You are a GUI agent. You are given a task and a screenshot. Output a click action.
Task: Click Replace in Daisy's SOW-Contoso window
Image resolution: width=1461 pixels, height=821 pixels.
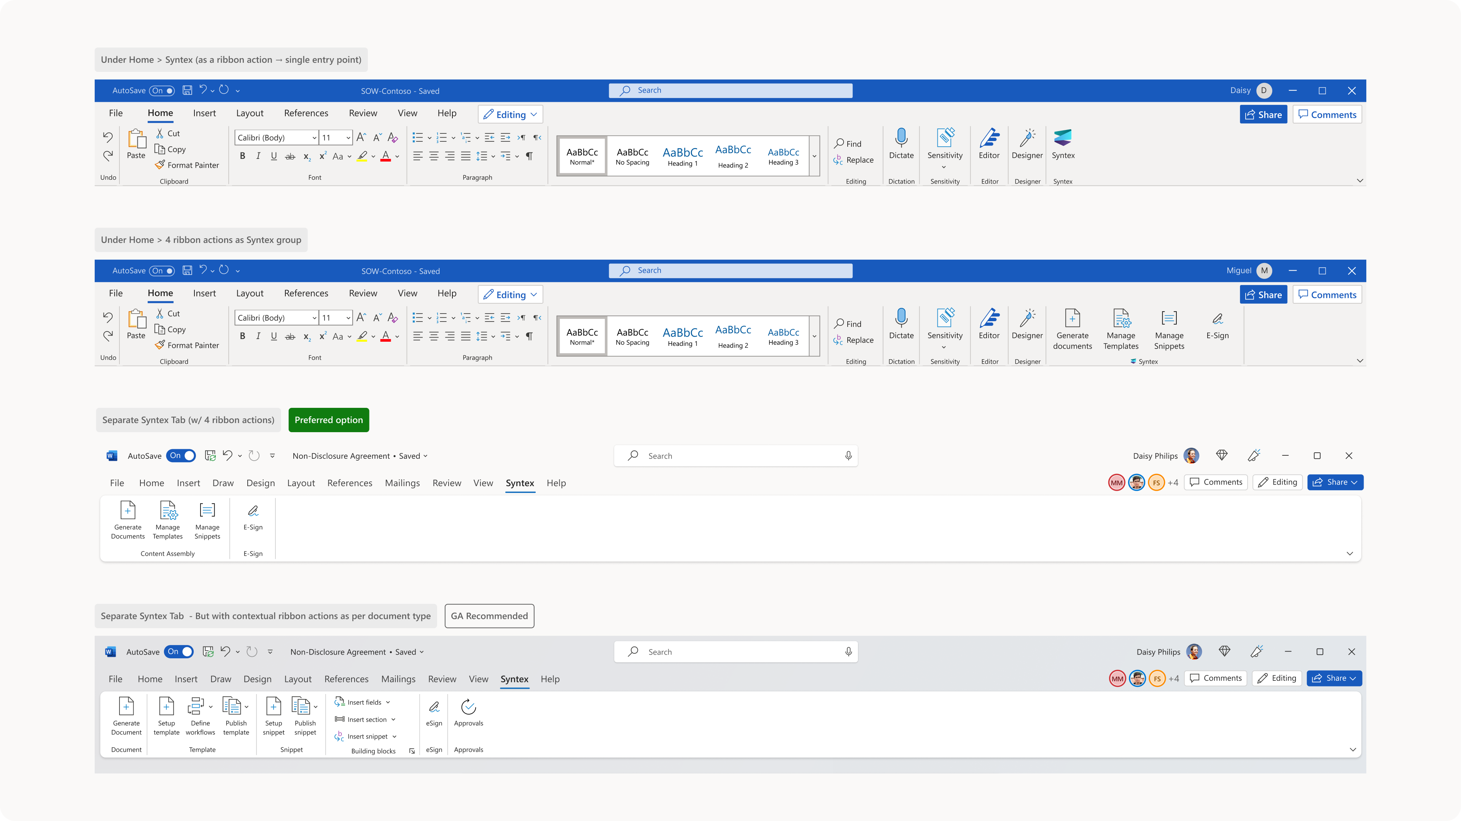pos(853,160)
